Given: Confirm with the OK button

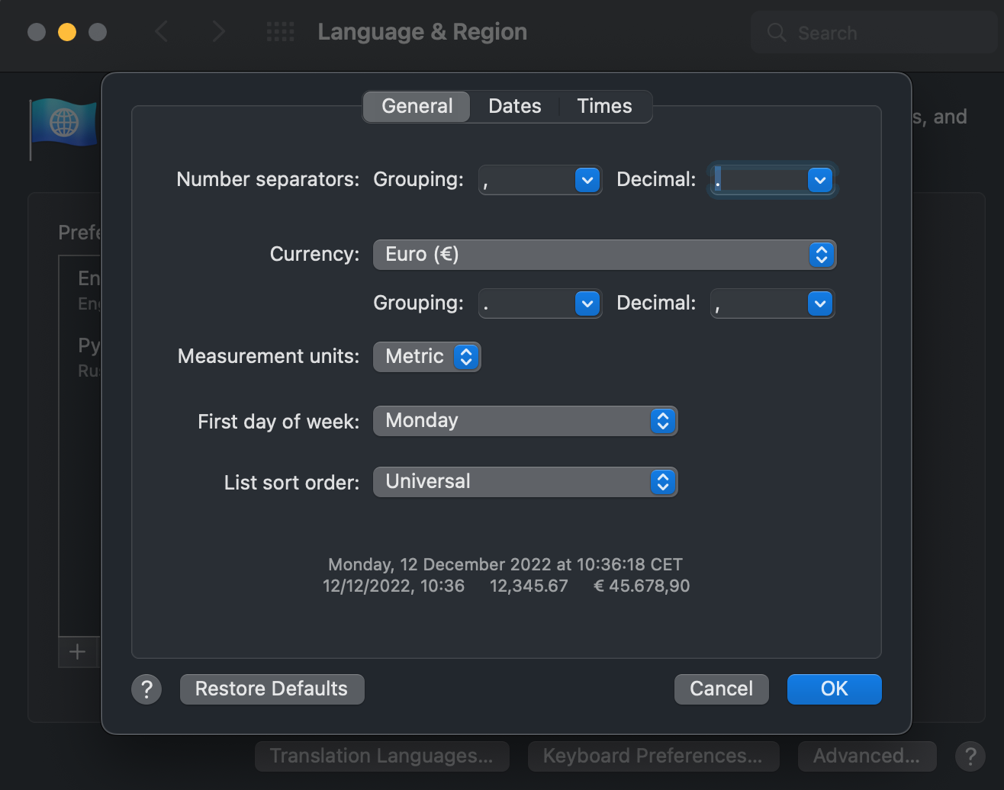Looking at the screenshot, I should point(834,689).
